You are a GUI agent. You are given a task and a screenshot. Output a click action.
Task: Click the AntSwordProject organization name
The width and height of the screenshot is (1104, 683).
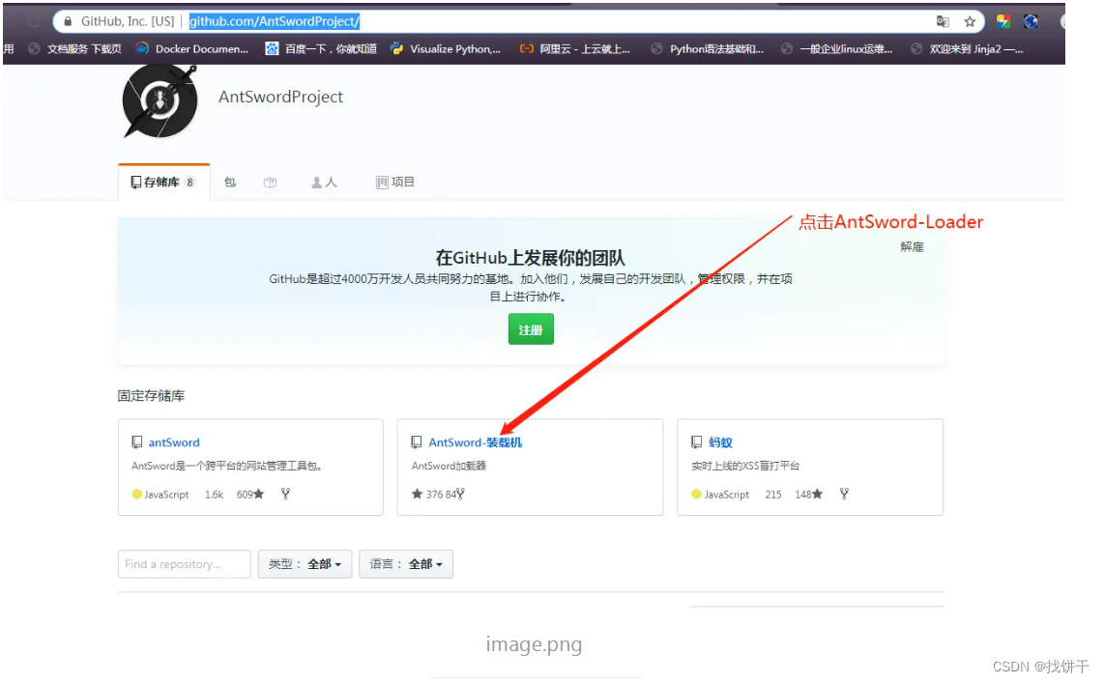point(280,97)
